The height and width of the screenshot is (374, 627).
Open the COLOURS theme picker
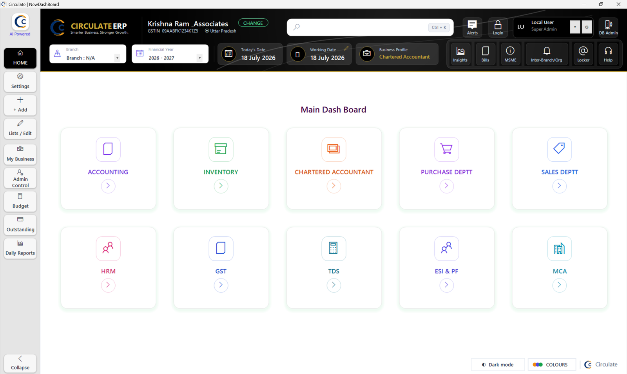(x=552, y=365)
